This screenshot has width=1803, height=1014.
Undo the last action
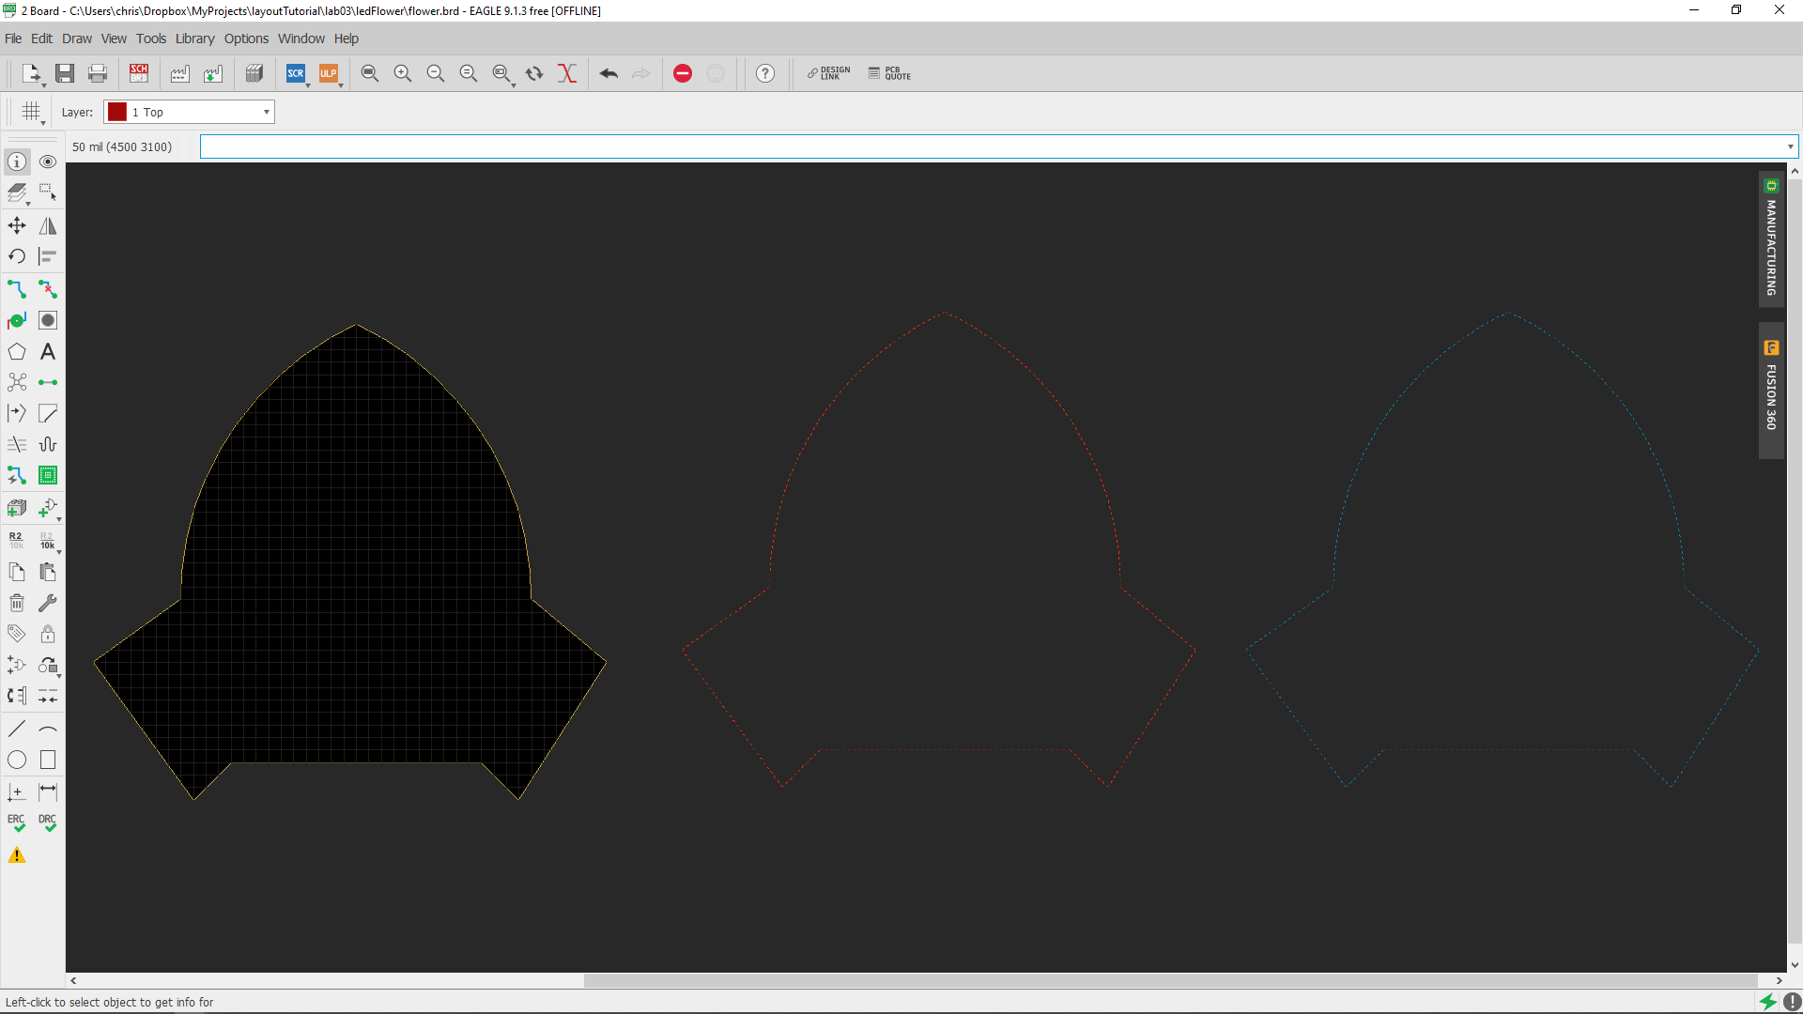coord(609,73)
